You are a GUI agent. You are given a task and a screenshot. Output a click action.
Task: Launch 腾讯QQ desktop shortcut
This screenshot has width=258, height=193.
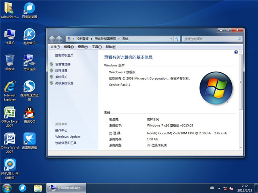pyautogui.click(x=29, y=115)
